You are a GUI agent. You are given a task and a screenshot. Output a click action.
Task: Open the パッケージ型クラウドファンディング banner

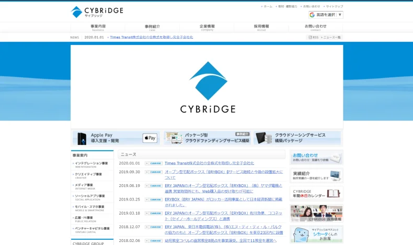(x=207, y=138)
